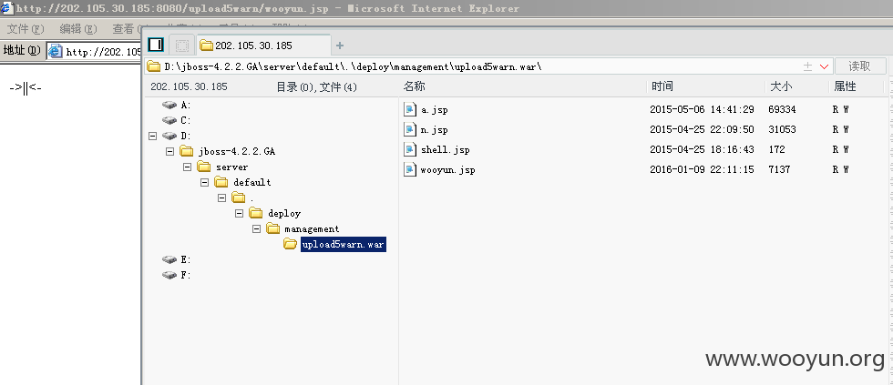Collapse the default folder node
The height and width of the screenshot is (385, 893).
point(204,183)
